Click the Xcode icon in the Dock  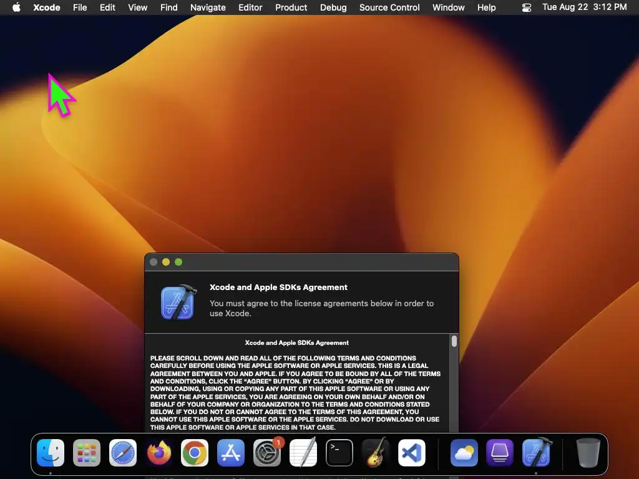coord(536,453)
